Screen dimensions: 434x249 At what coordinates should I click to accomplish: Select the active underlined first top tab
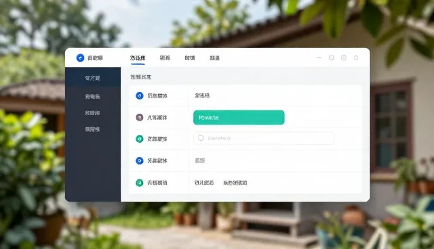tap(138, 58)
